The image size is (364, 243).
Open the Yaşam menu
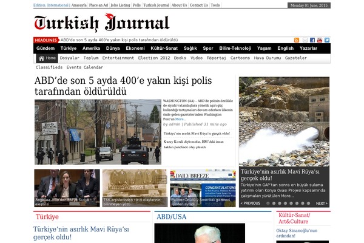pyautogui.click(x=264, y=49)
